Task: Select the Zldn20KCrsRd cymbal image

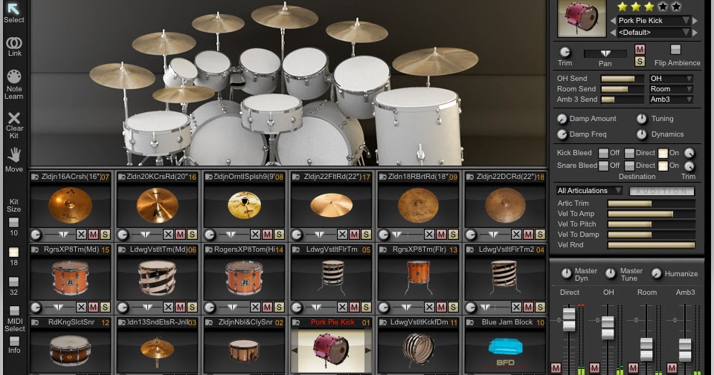Action: 157,206
